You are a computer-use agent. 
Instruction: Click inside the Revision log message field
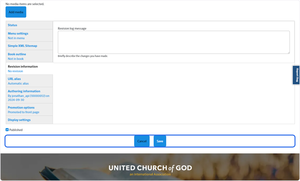coord(174,42)
